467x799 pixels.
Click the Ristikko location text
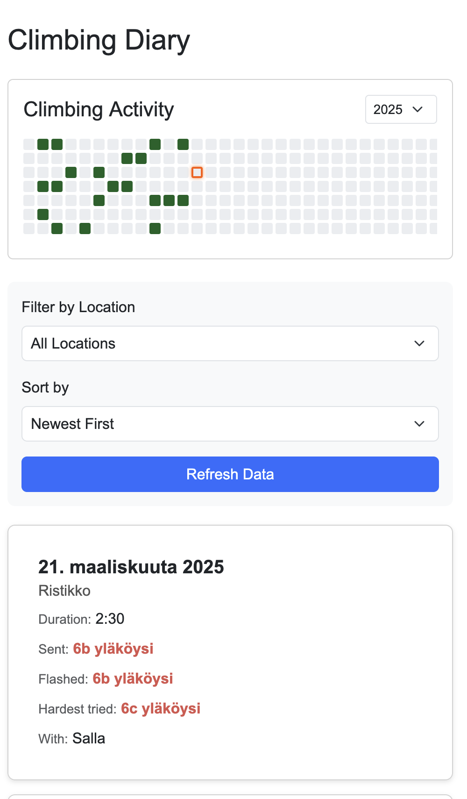coord(64,591)
